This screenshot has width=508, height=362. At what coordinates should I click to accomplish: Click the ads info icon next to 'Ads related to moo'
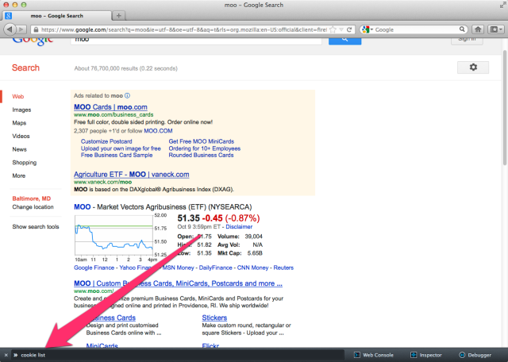click(x=127, y=95)
